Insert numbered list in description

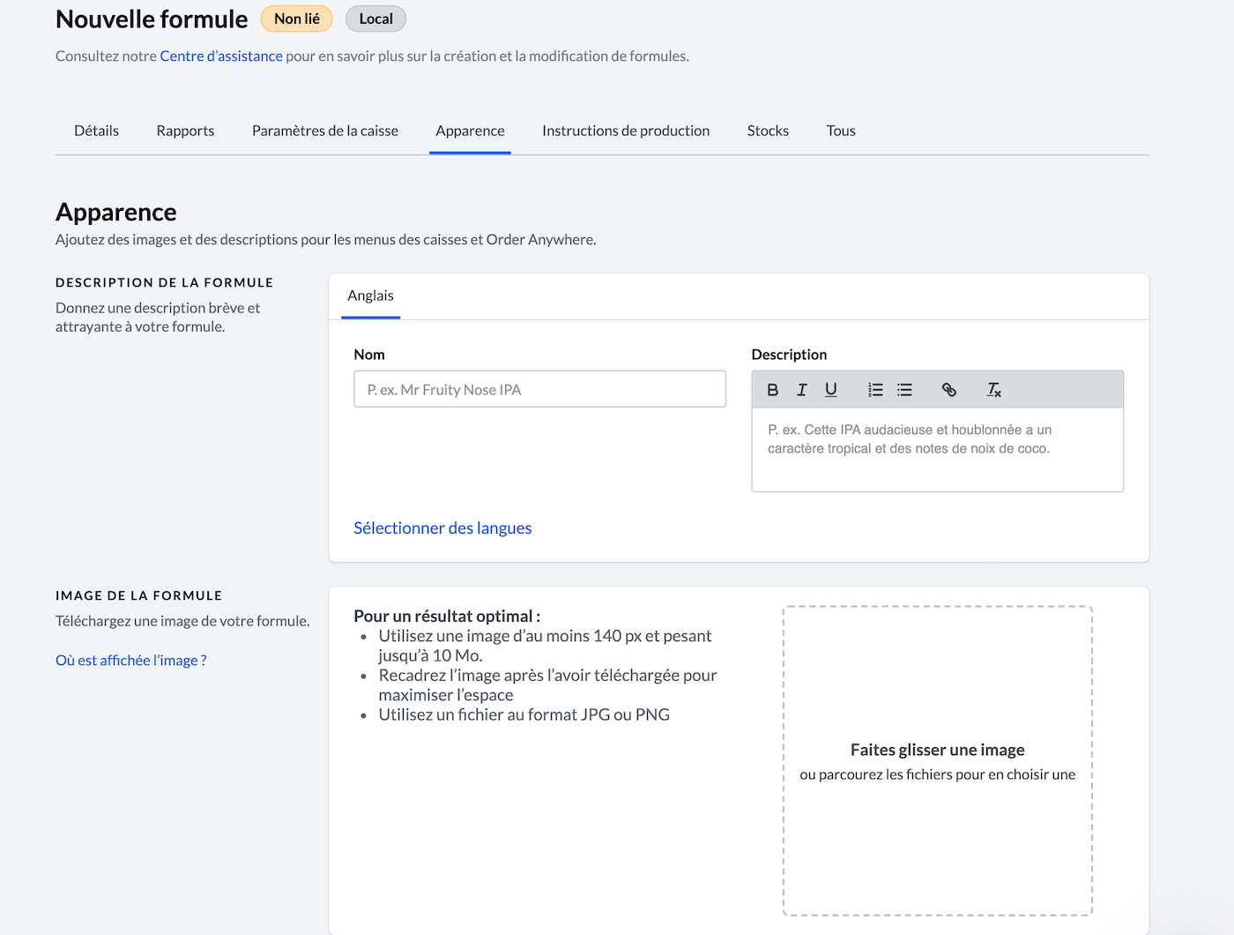[x=875, y=390]
